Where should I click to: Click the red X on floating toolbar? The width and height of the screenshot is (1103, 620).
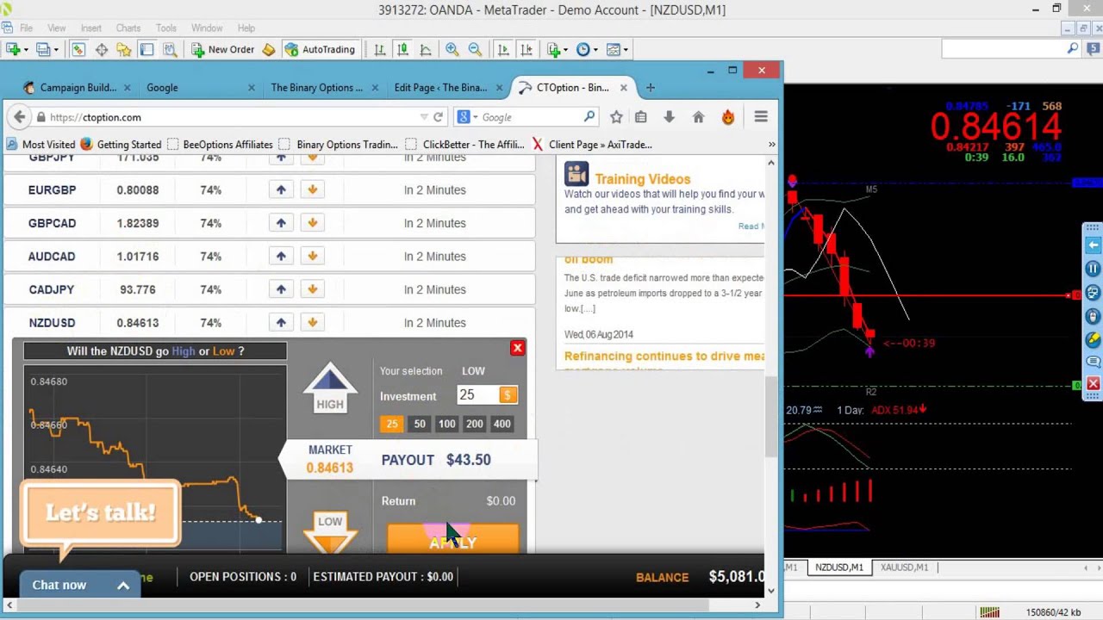(1093, 383)
